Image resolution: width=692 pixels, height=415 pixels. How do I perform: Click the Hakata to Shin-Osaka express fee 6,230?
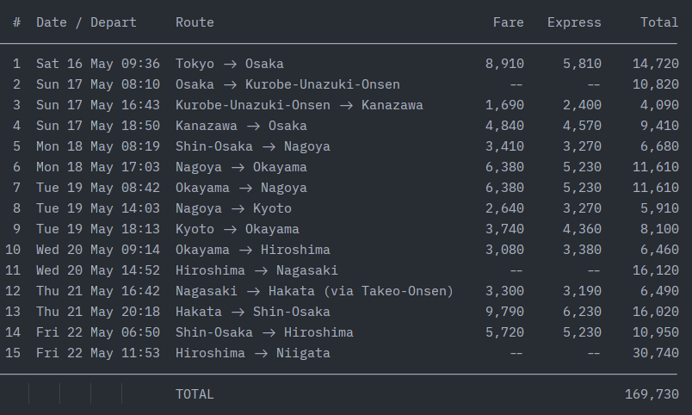tap(582, 313)
